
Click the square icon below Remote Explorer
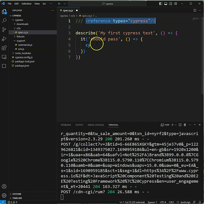4,66
